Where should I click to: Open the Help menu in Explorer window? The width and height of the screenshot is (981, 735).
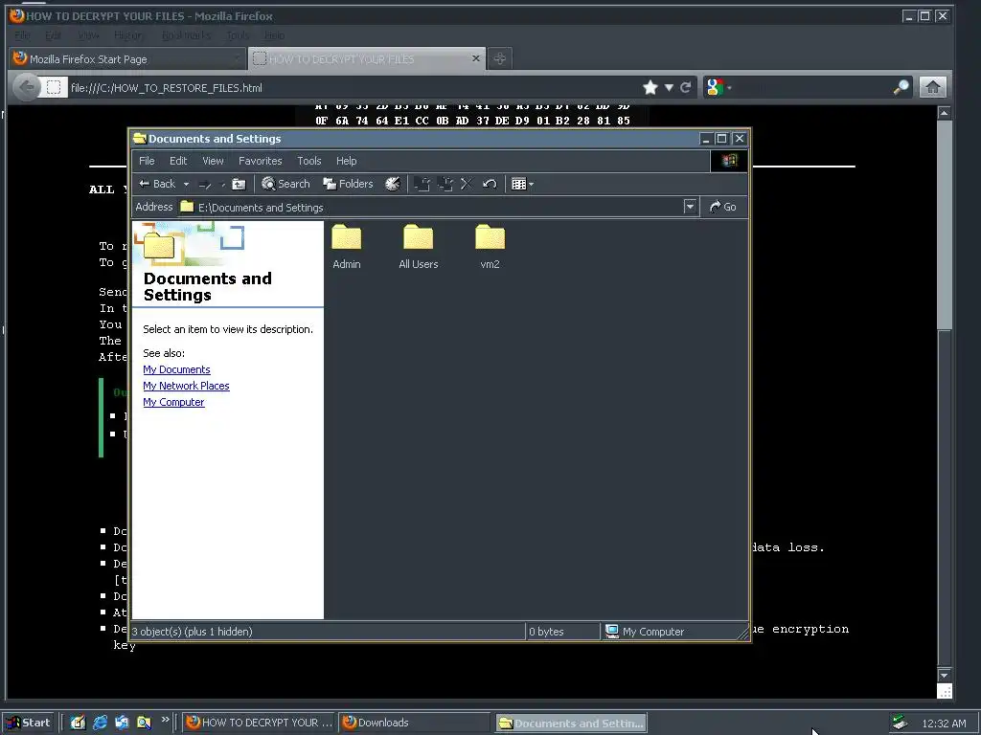pyautogui.click(x=346, y=161)
